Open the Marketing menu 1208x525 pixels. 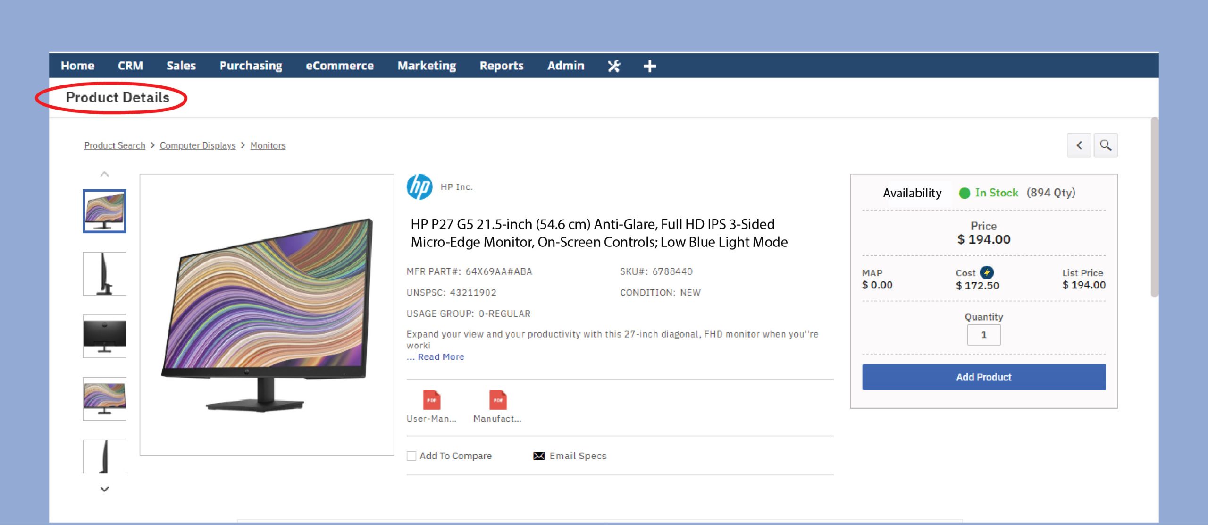point(427,66)
